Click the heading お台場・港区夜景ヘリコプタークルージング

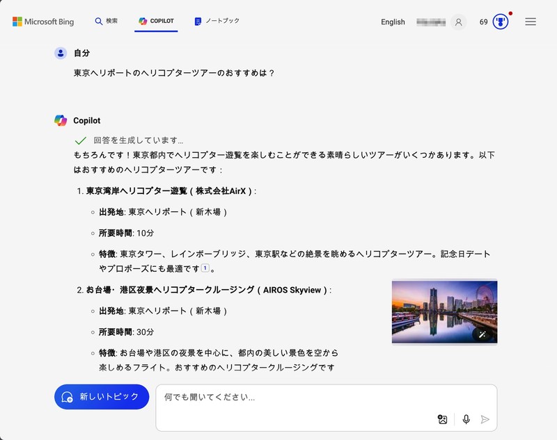pos(207,290)
